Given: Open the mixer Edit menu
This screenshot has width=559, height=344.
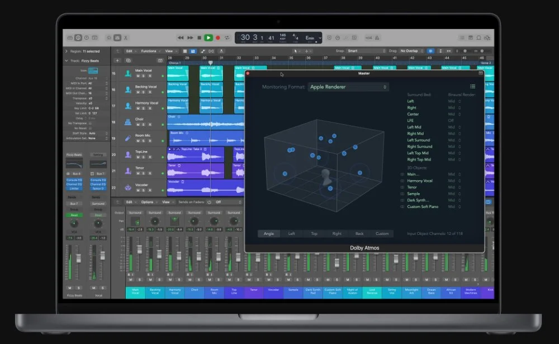Looking at the screenshot, I should [130, 202].
